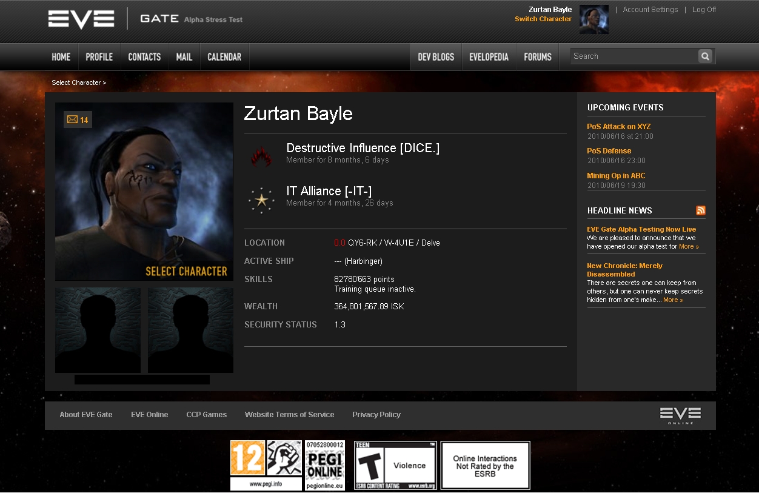Open New Chronicle: Merely Disassembled article
Viewport: 759px width, 493px height.
click(x=624, y=270)
